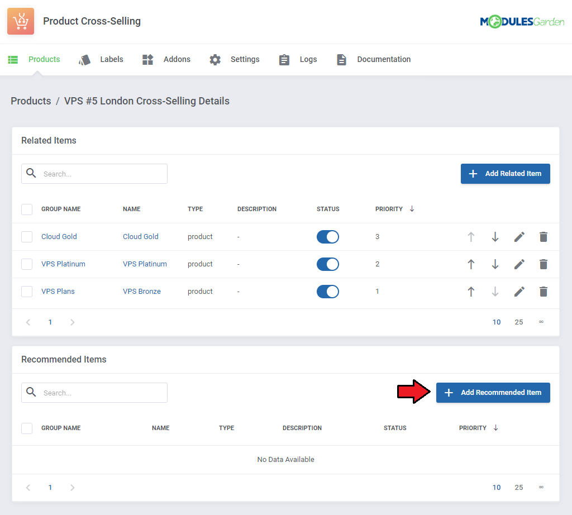Screen dimensions: 572x515
Task: Click the ModulesGarden logo
Action: point(522,22)
